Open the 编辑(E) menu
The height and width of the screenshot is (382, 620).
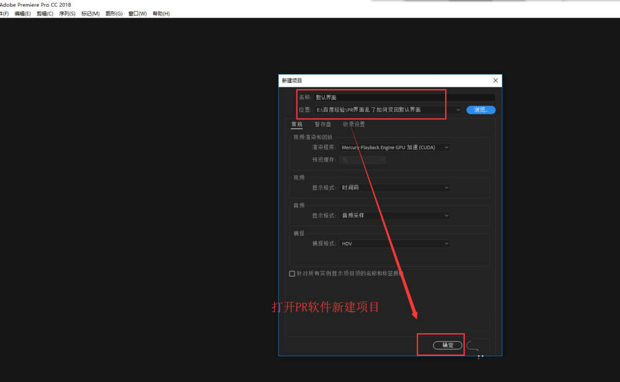pyautogui.click(x=23, y=14)
